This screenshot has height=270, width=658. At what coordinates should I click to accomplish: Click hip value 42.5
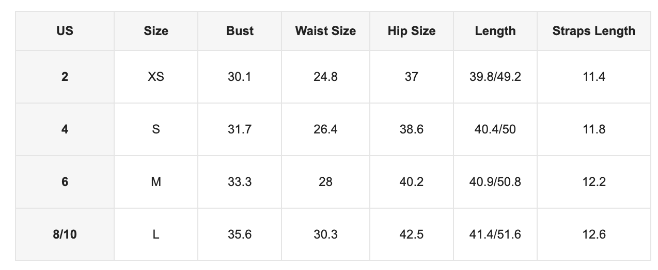(412, 234)
